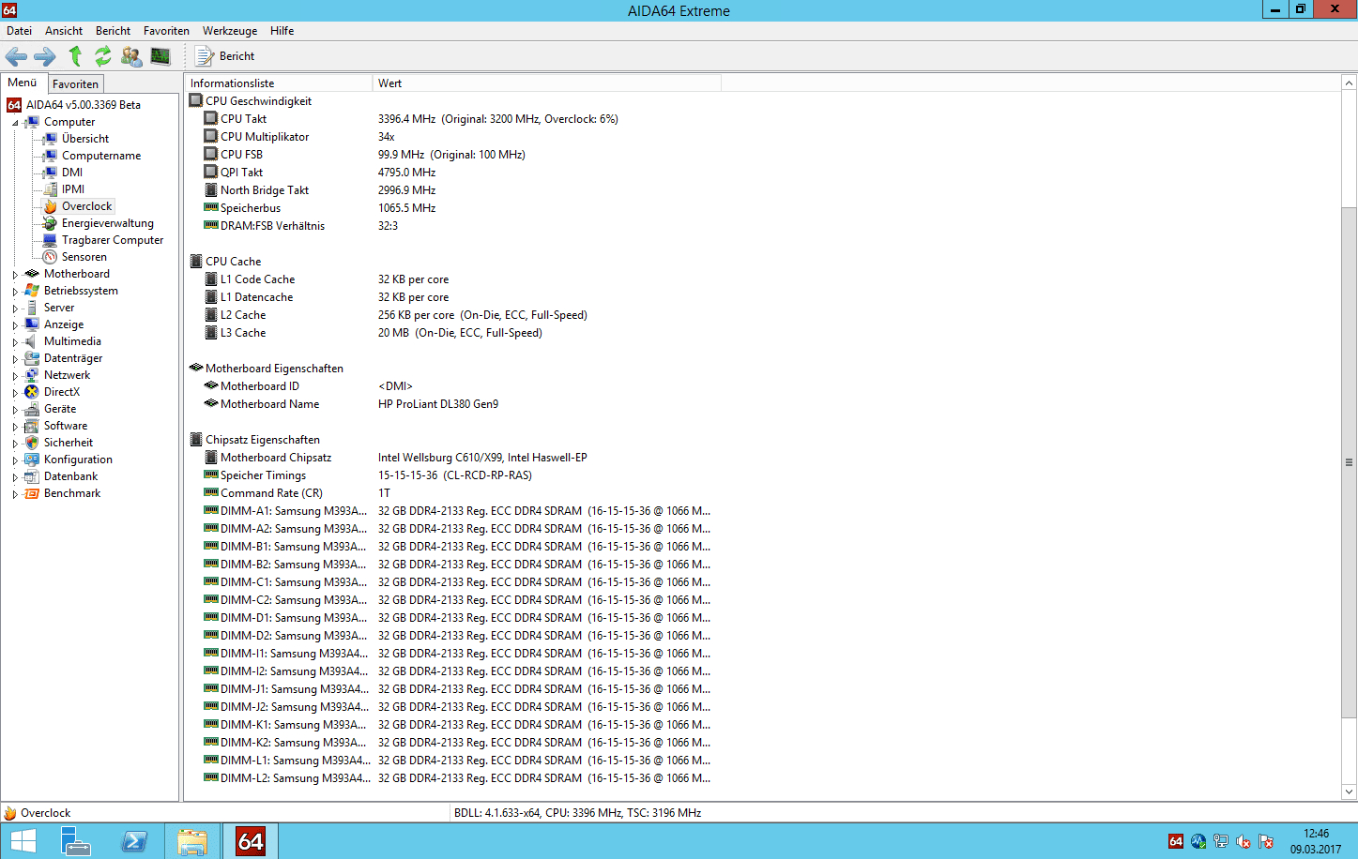Open PowerShell from the taskbar
The width and height of the screenshot is (1358, 859).
click(134, 841)
